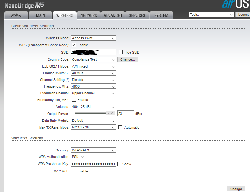The width and height of the screenshot is (250, 192).
Task: Enable the Hide SSID checkbox
Action: click(x=121, y=52)
